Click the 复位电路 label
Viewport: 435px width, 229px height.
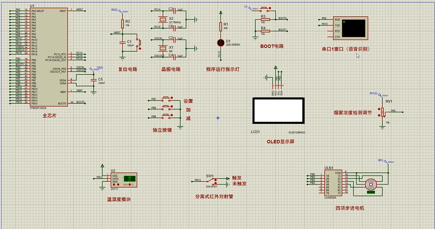pyautogui.click(x=128, y=69)
